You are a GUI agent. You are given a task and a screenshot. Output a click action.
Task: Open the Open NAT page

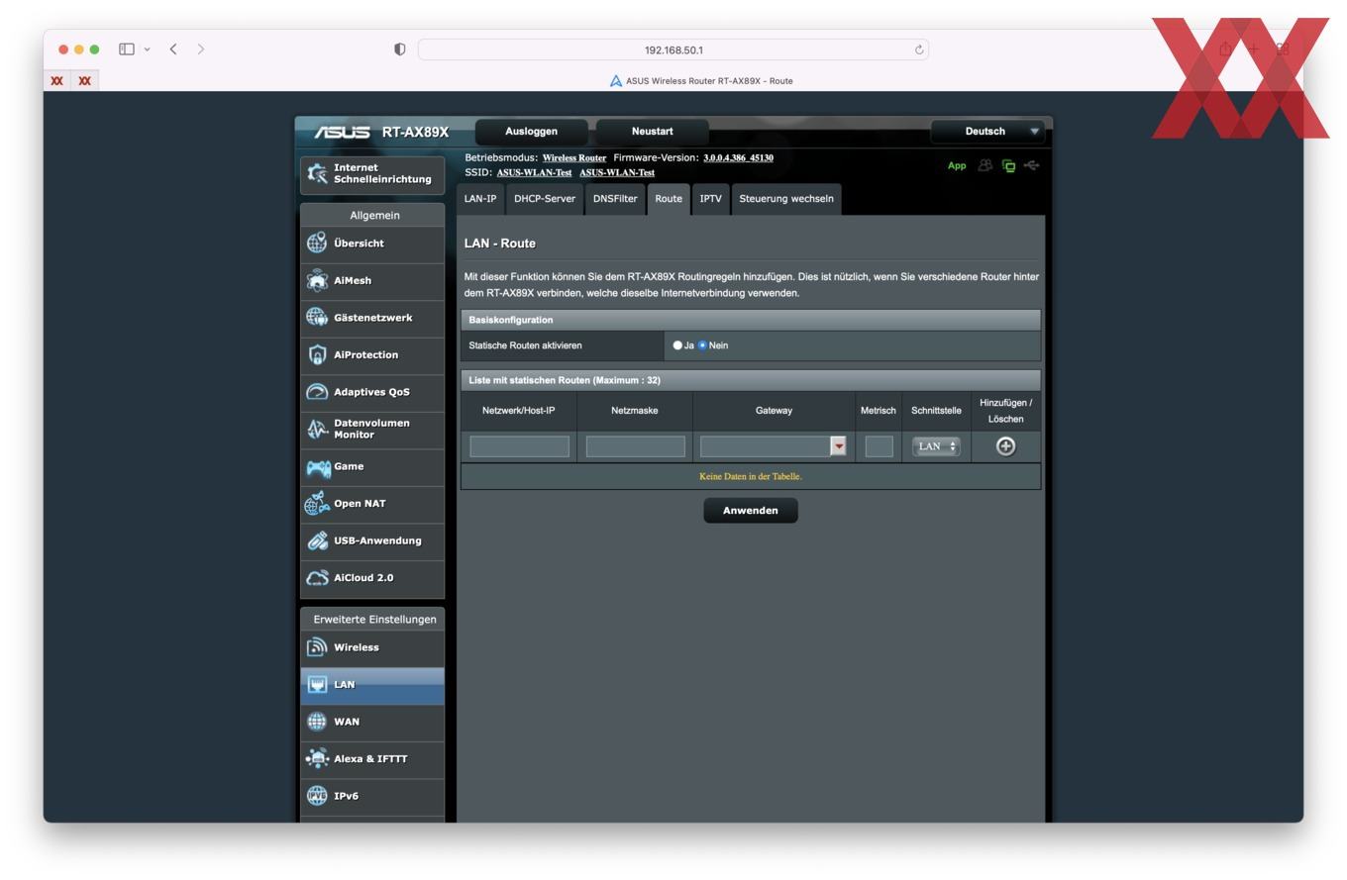click(x=372, y=504)
